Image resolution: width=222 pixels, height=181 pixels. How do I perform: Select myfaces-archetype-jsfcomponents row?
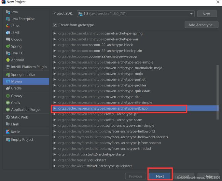coord(136,143)
